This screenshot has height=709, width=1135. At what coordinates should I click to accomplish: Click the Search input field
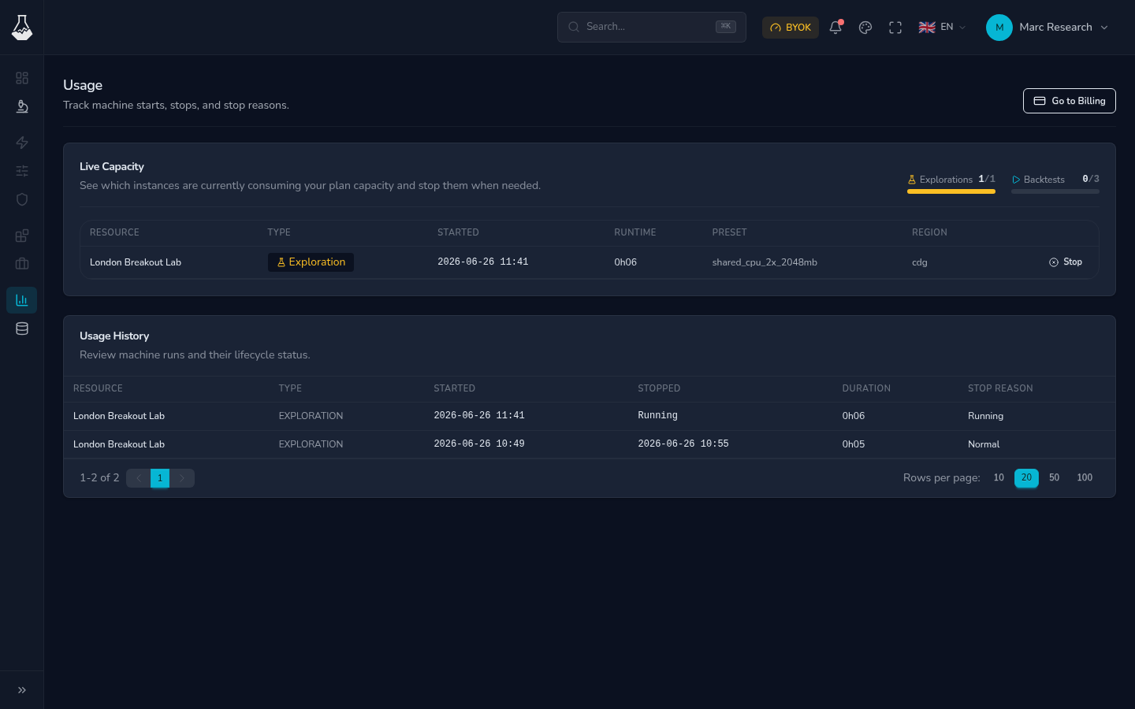click(651, 27)
